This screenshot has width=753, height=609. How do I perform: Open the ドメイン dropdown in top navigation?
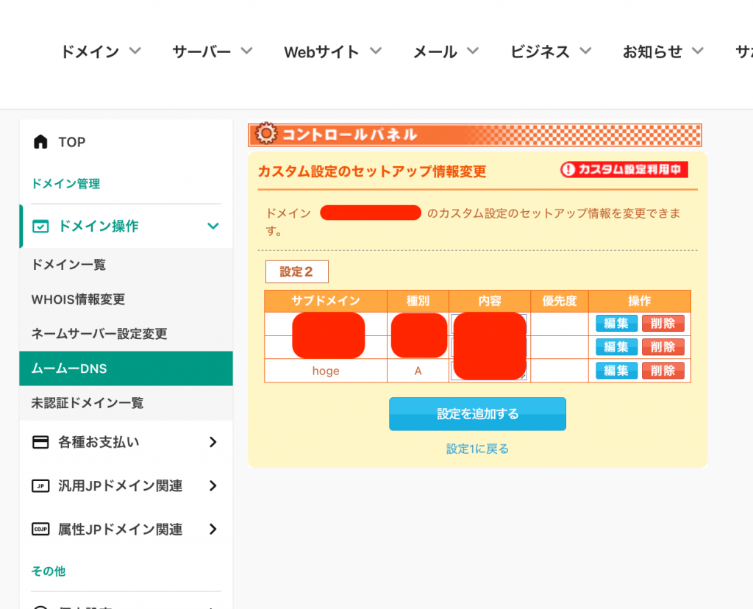point(100,51)
